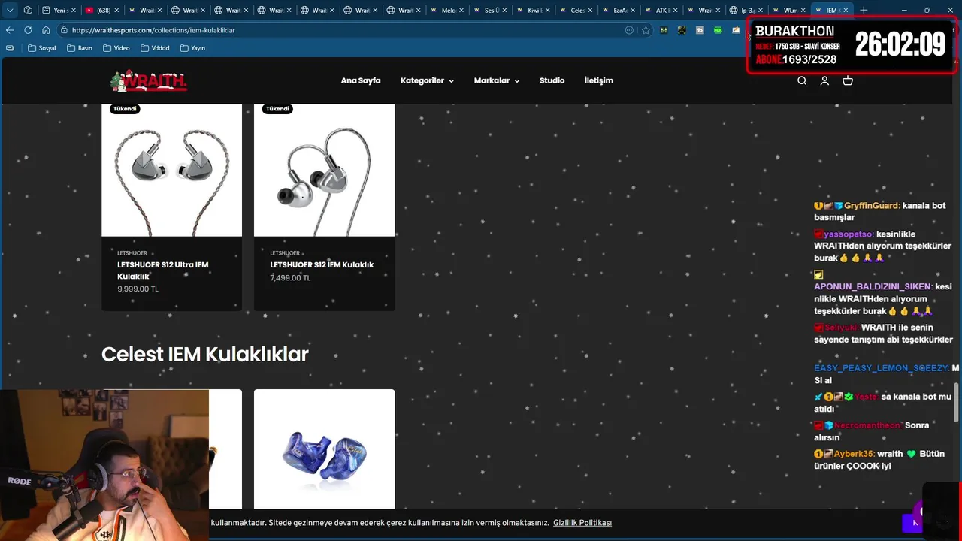The image size is (962, 541).
Task: Use the page vertical scrollbar
Action: [x=957, y=402]
